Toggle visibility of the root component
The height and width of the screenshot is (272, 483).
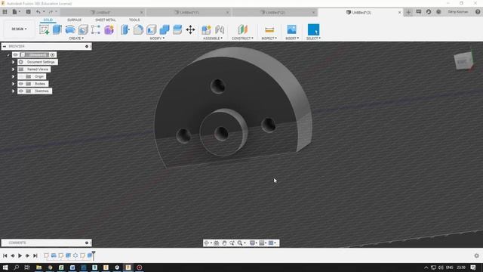(15, 55)
